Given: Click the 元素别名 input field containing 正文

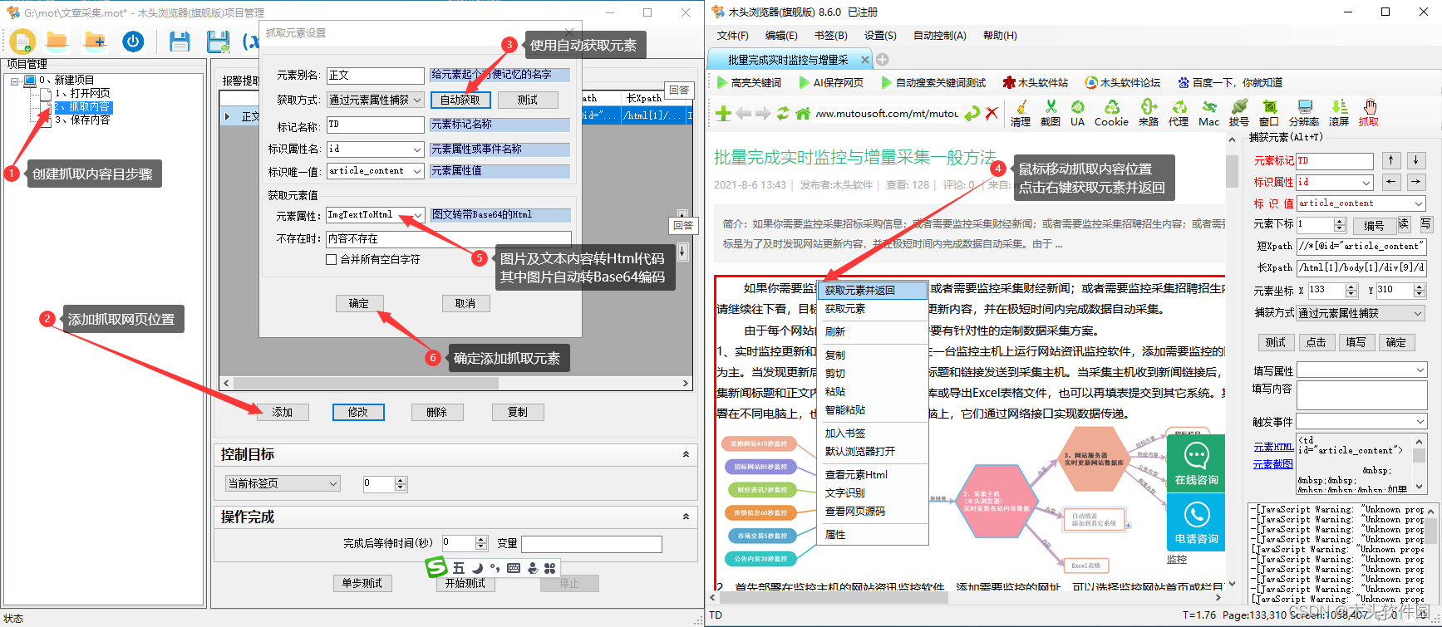Looking at the screenshot, I should pyautogui.click(x=375, y=76).
